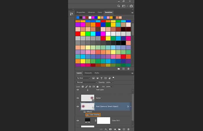This screenshot has width=203, height=131.
Task: Switch to the Channels tab
Action: (88, 73)
